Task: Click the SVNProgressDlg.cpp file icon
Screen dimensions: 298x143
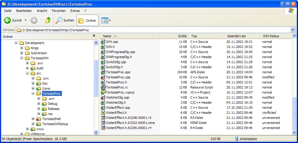Action: coord(103,52)
